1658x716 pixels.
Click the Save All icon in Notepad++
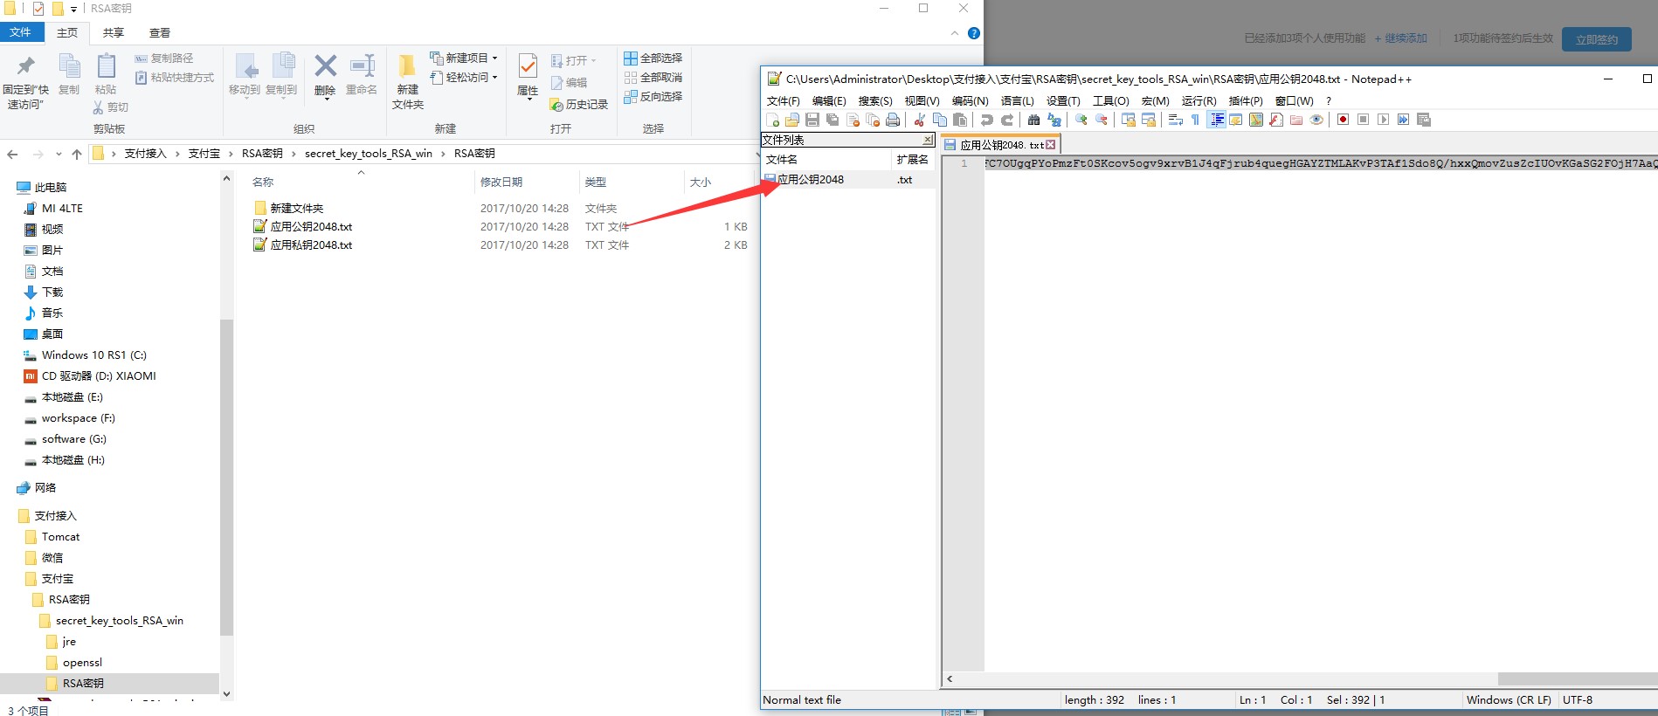point(832,120)
